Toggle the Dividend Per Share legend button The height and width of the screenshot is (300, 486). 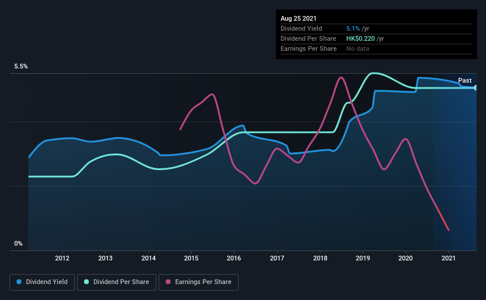117,282
